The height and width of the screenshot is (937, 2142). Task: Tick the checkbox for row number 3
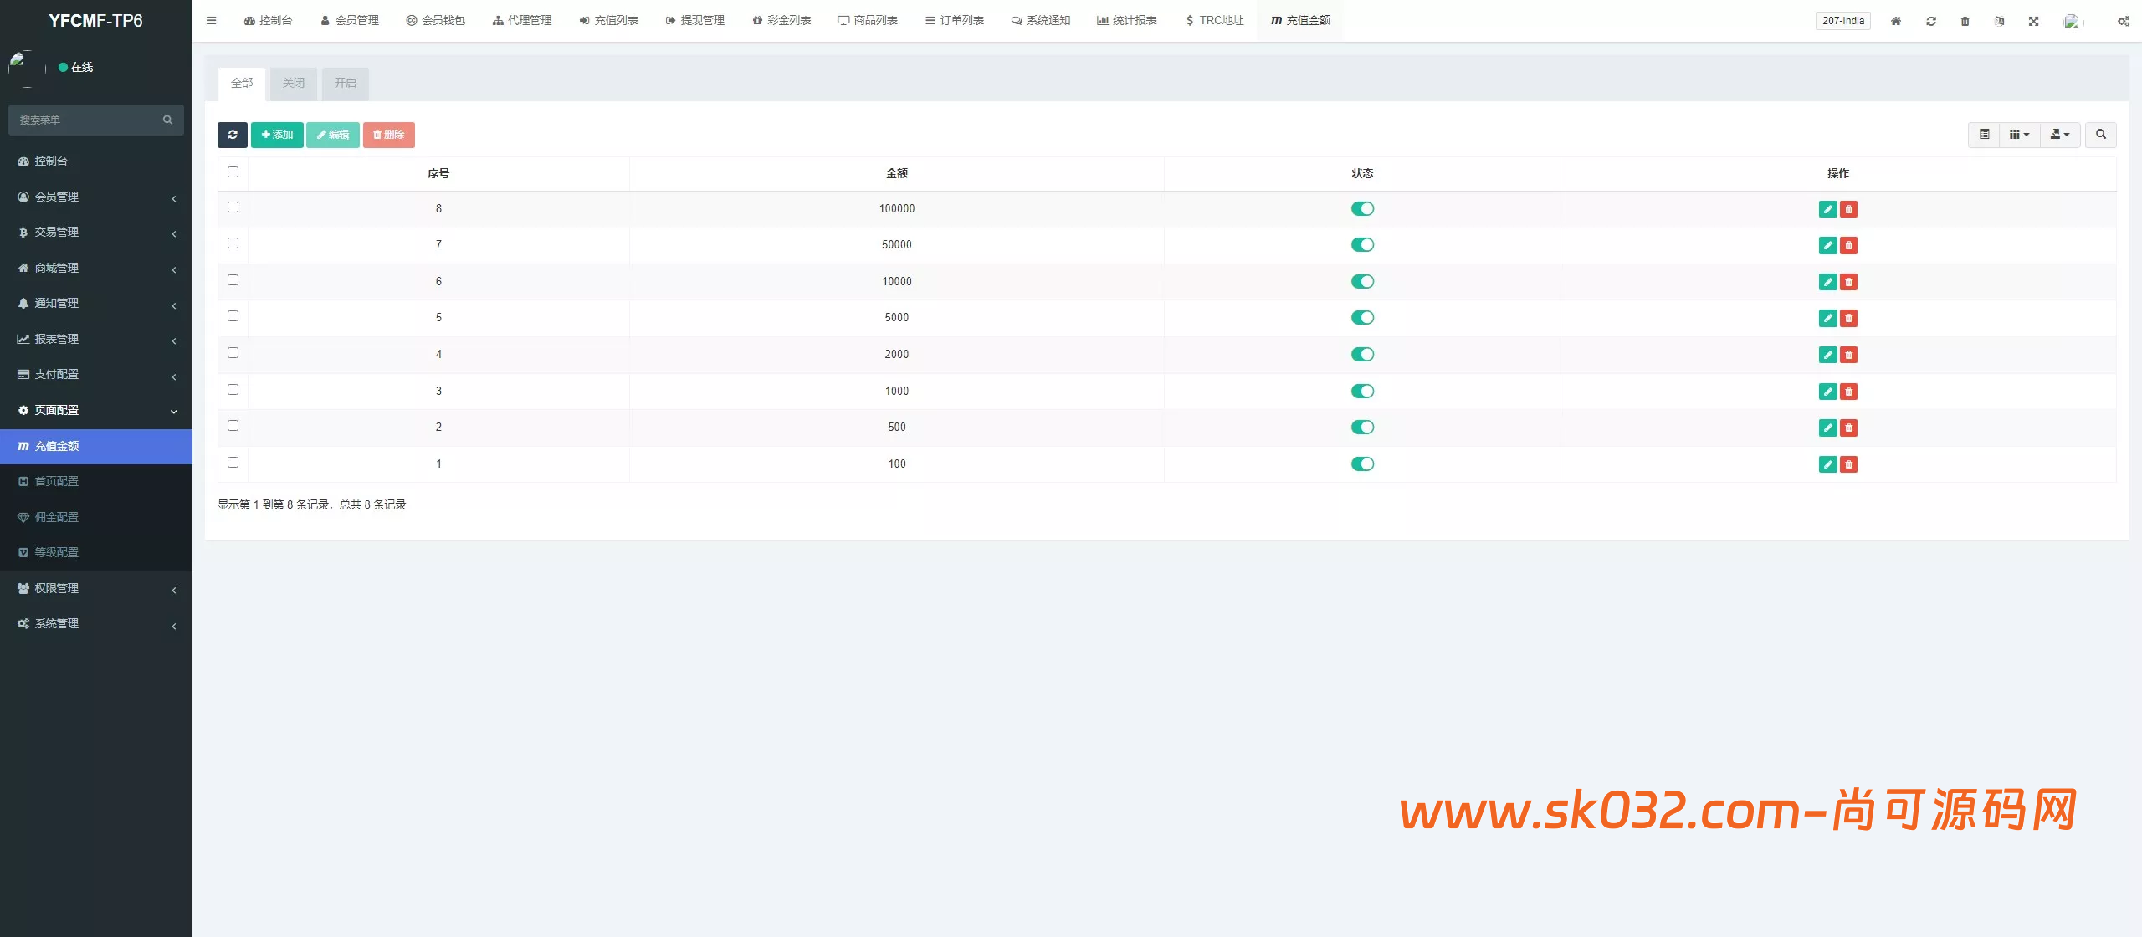(233, 390)
